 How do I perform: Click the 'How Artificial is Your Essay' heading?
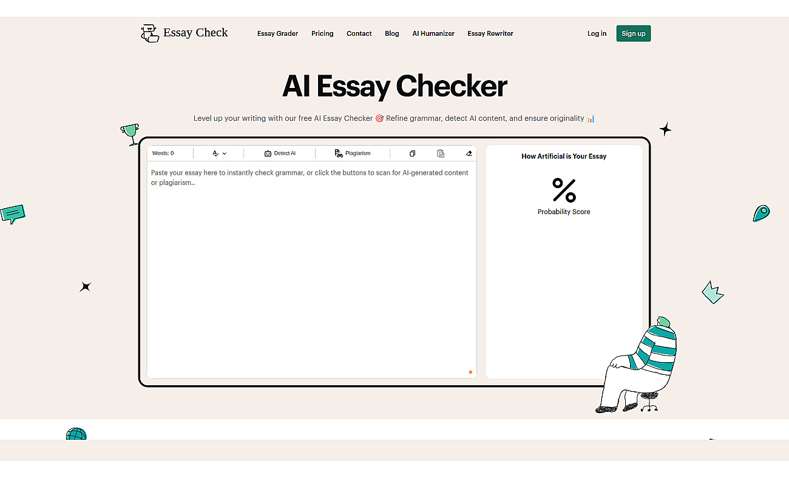564,156
